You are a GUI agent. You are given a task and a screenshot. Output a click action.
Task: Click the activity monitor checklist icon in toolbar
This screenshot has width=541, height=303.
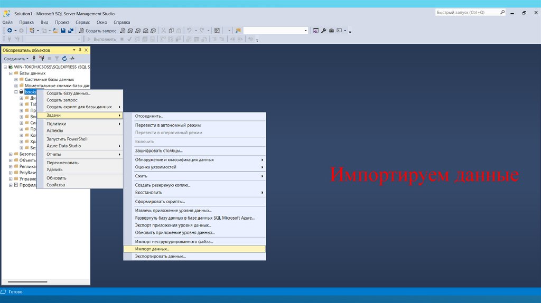(x=217, y=30)
